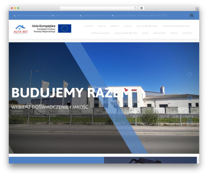Visit the BLOG page
Image resolution: width=208 pixels, height=176 pixels.
point(146,33)
